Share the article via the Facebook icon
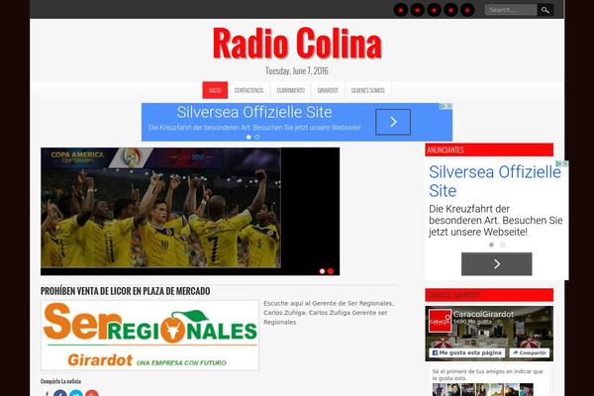 [x=60, y=393]
